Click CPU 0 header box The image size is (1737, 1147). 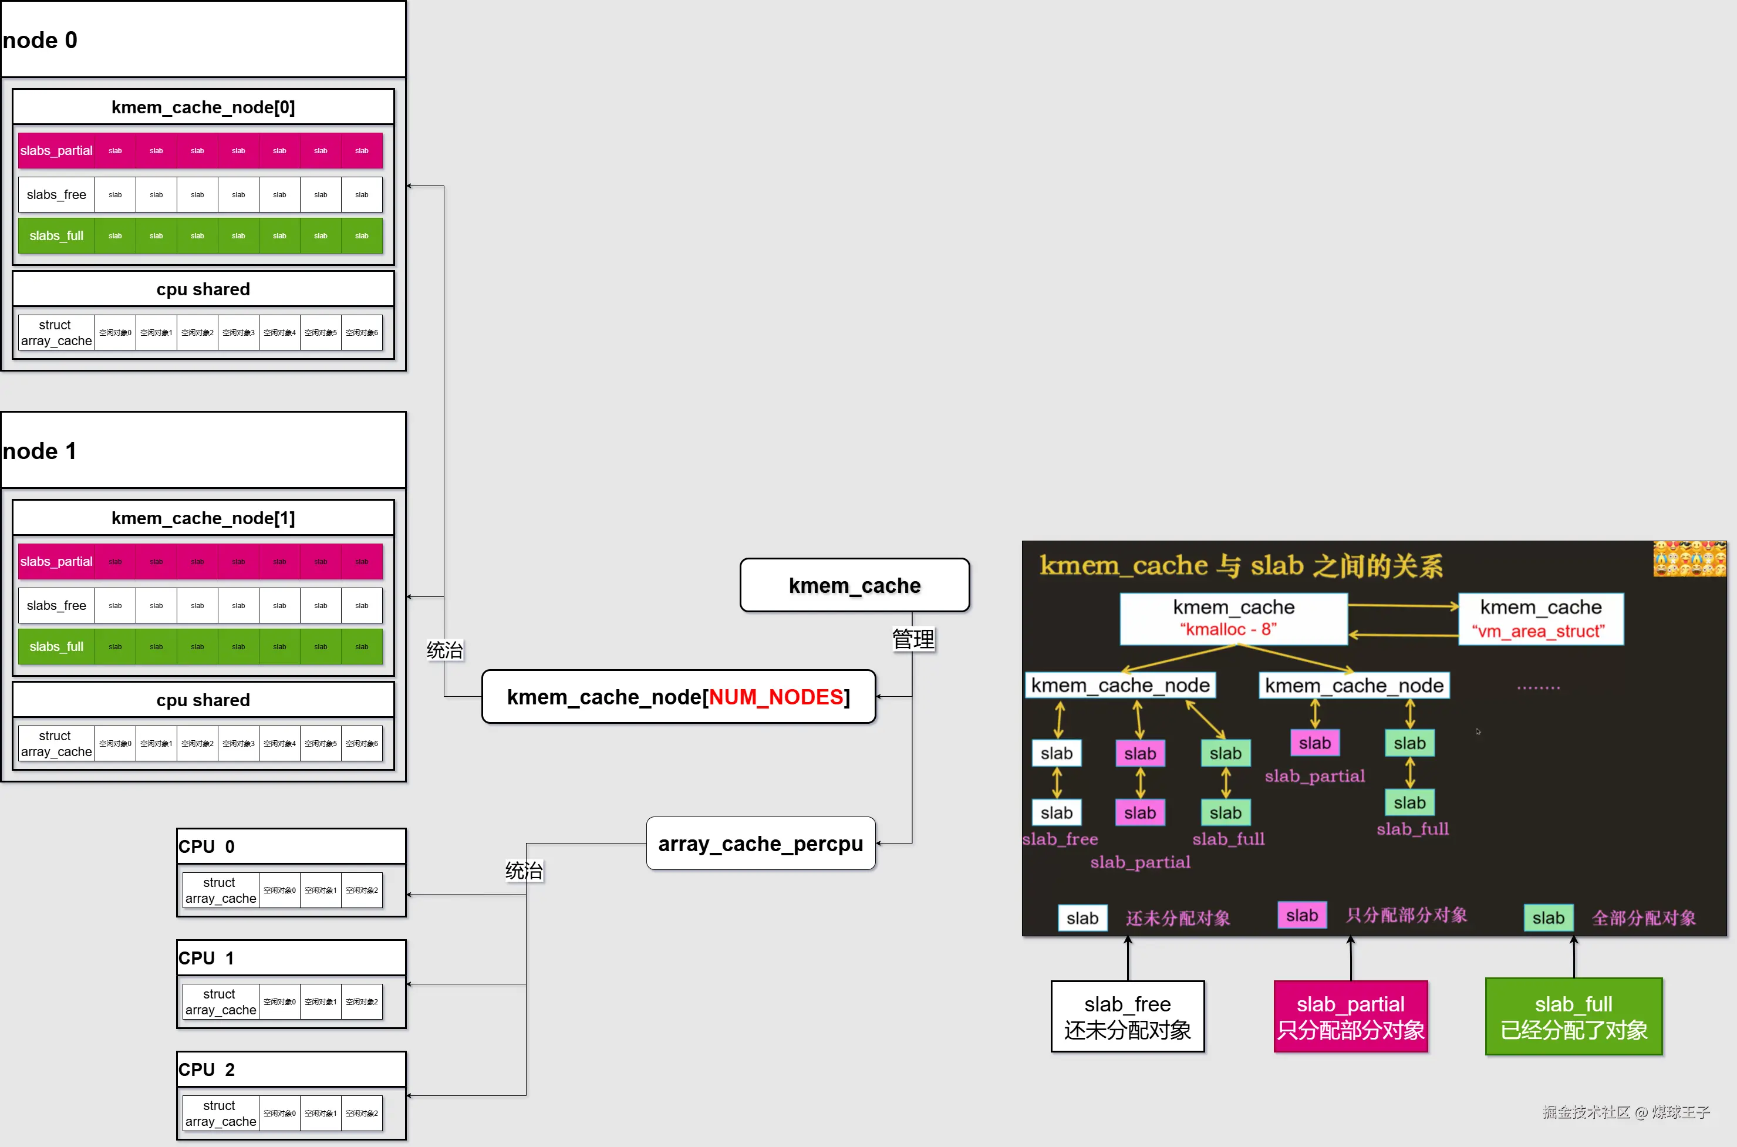pos(291,846)
